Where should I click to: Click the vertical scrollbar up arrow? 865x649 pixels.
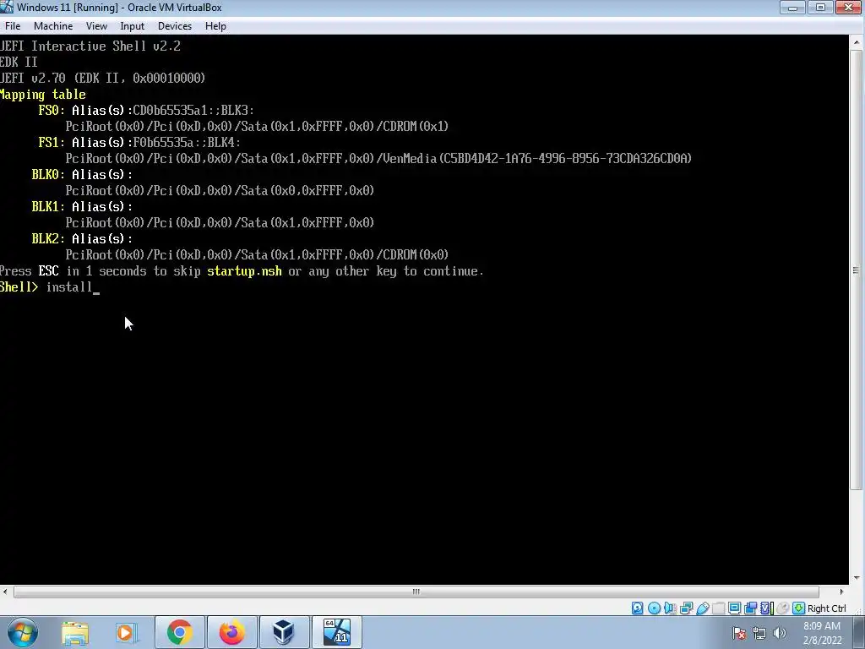857,42
